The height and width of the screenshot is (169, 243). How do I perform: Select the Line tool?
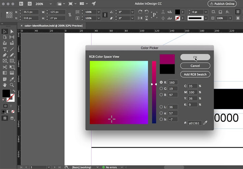(12, 49)
